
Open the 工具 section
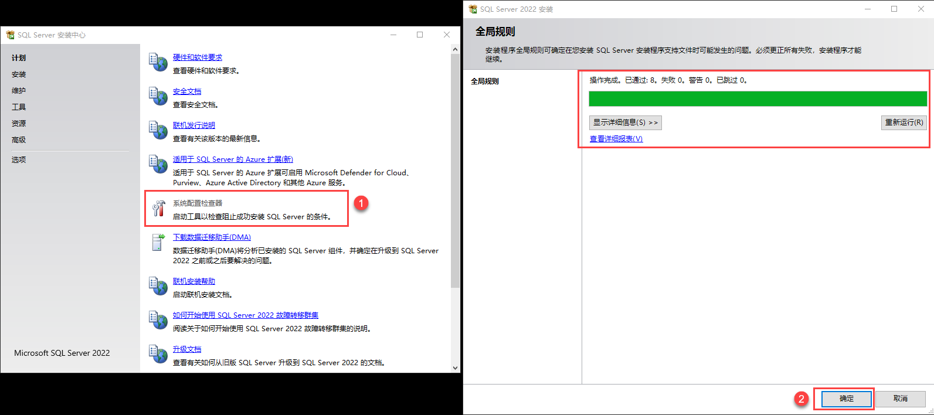tap(19, 107)
